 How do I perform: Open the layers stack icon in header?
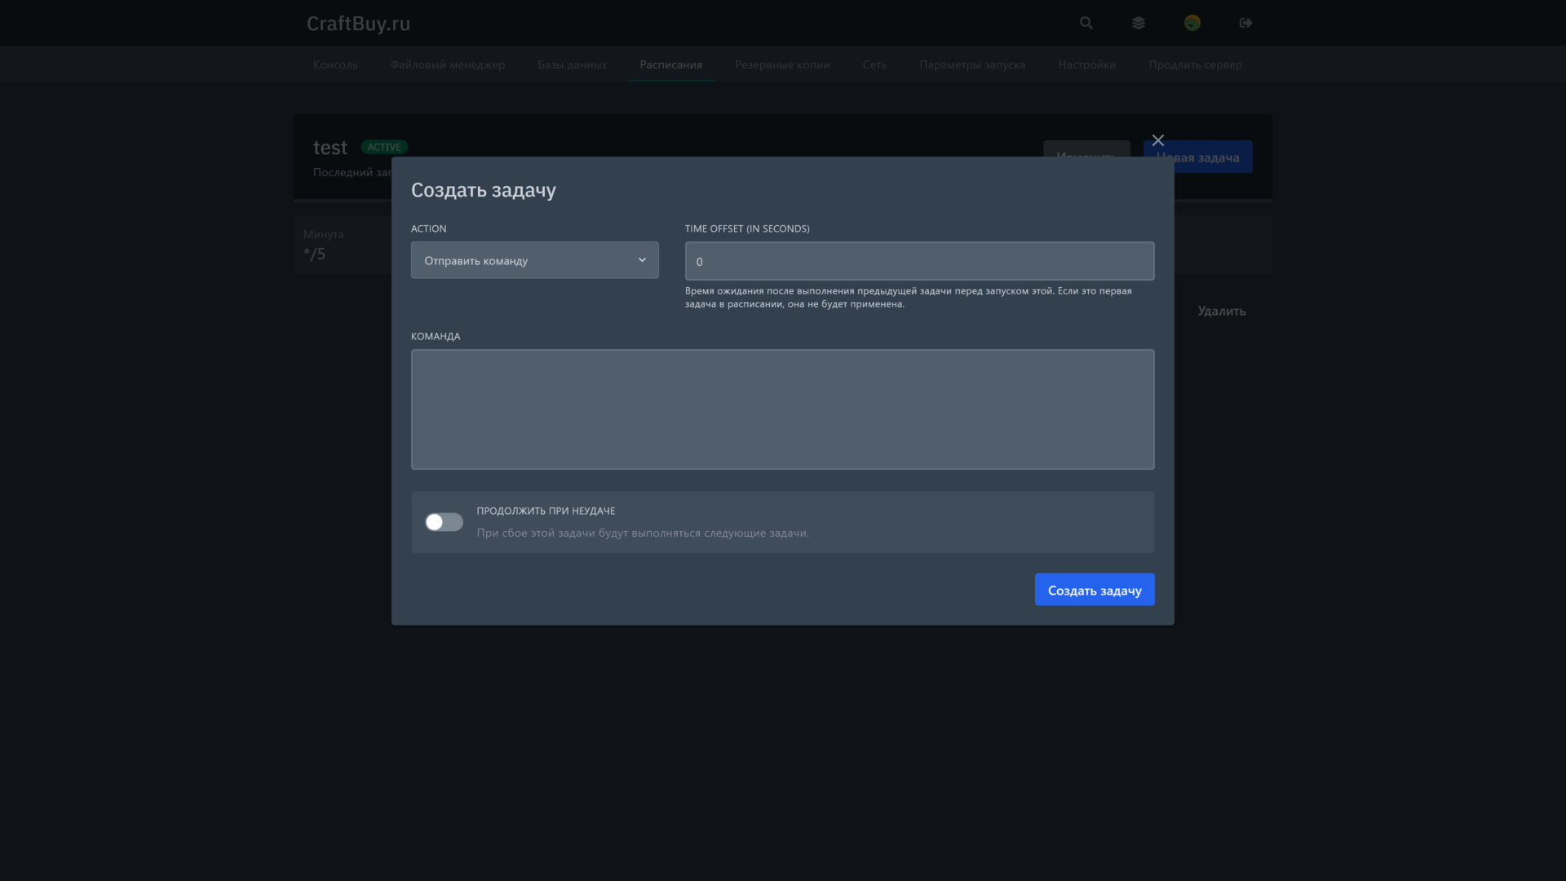(1139, 23)
